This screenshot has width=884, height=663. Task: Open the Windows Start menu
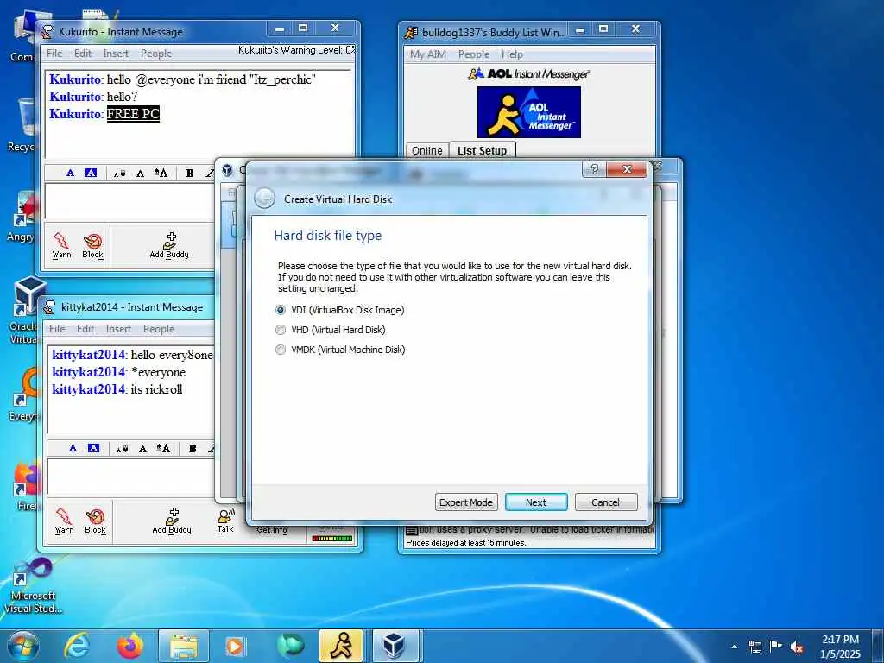click(x=23, y=646)
